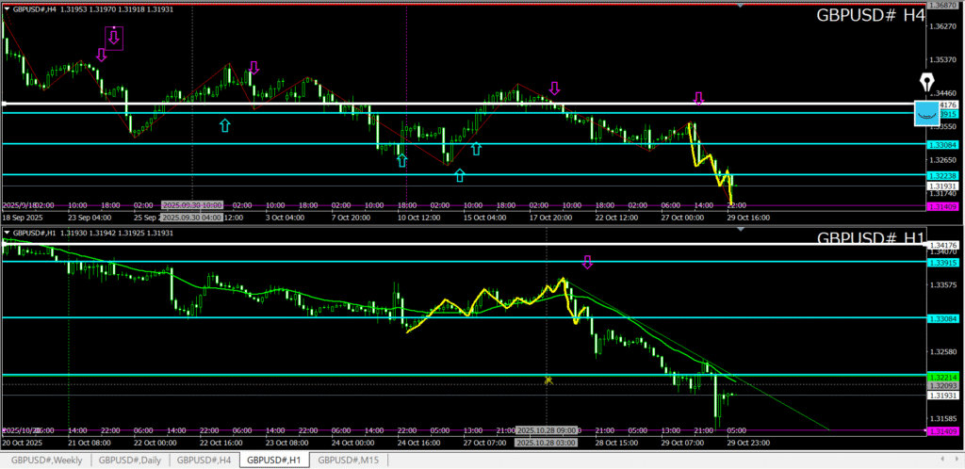Select the boxed magenta down arrow in H4 chart
Viewport: 965px width, 469px height.
pyautogui.click(x=114, y=37)
